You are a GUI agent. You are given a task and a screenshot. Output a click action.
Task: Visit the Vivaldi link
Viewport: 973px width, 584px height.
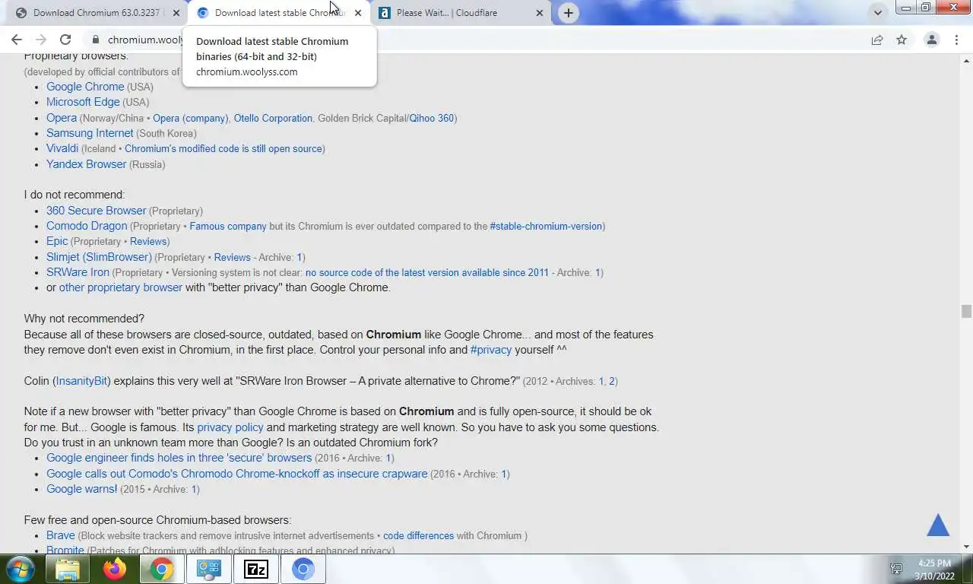(x=62, y=148)
